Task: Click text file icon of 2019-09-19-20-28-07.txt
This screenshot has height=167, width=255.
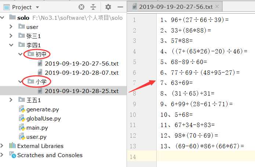Action: 40,73
